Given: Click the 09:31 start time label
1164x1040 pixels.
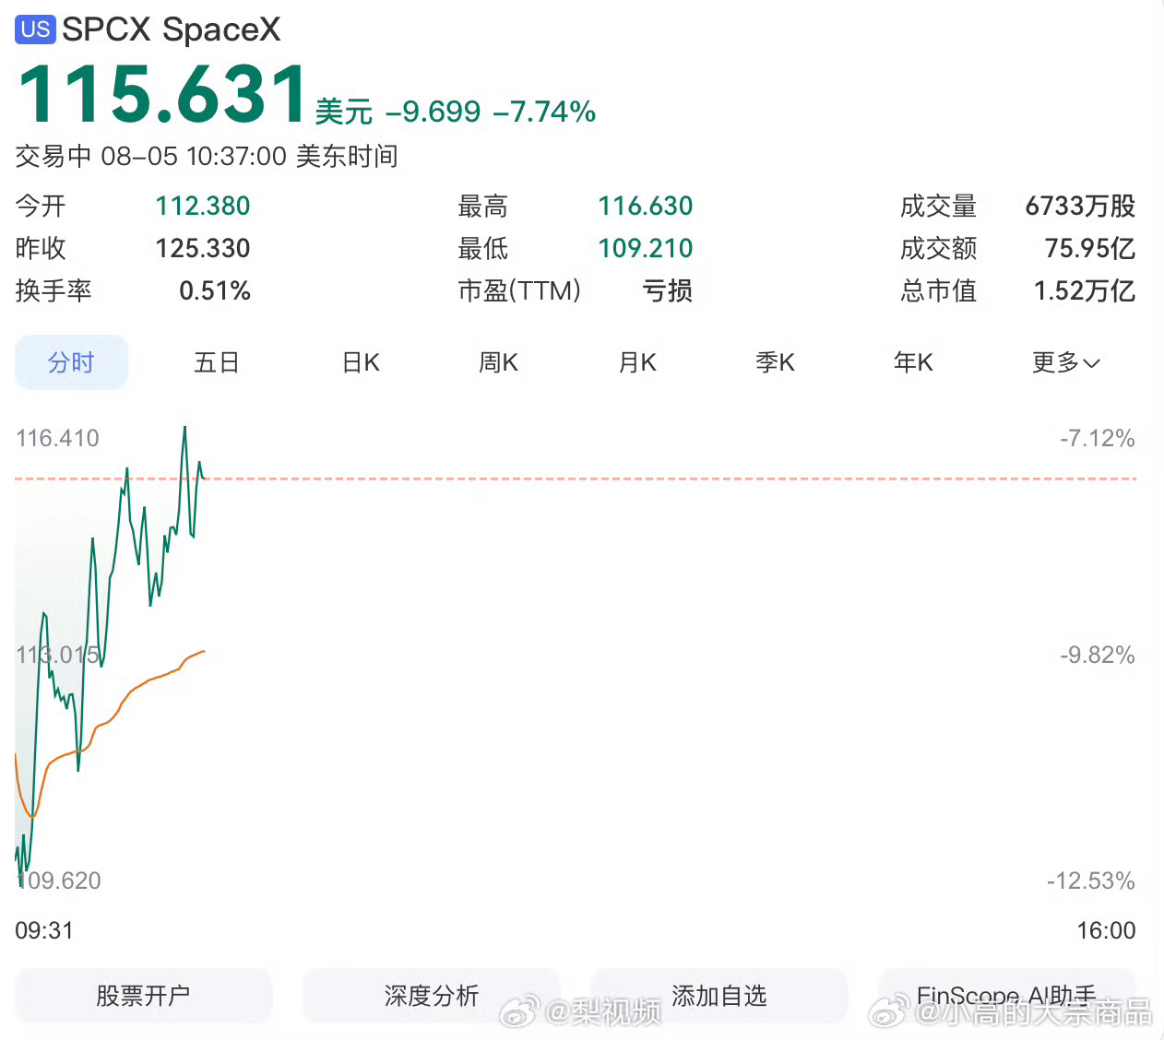Looking at the screenshot, I should (44, 930).
